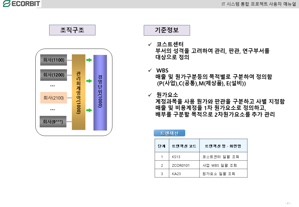Select the KA23 transaction code cell
Image resolution: width=299 pixels, height=207 pixels.
pos(184,173)
